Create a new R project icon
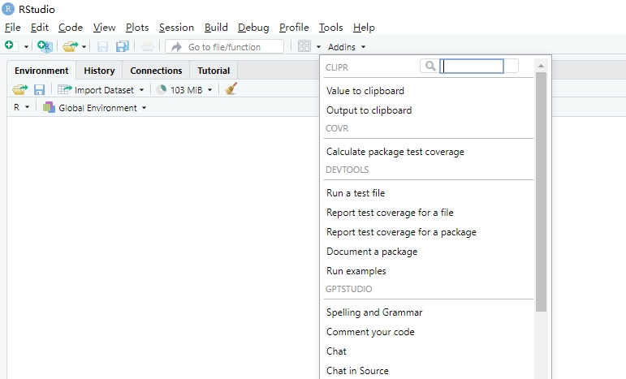This screenshot has height=379, width=626. [45, 46]
